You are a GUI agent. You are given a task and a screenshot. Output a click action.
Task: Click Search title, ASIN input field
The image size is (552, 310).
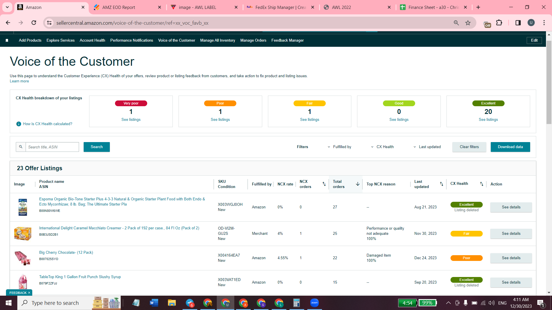tap(52, 147)
